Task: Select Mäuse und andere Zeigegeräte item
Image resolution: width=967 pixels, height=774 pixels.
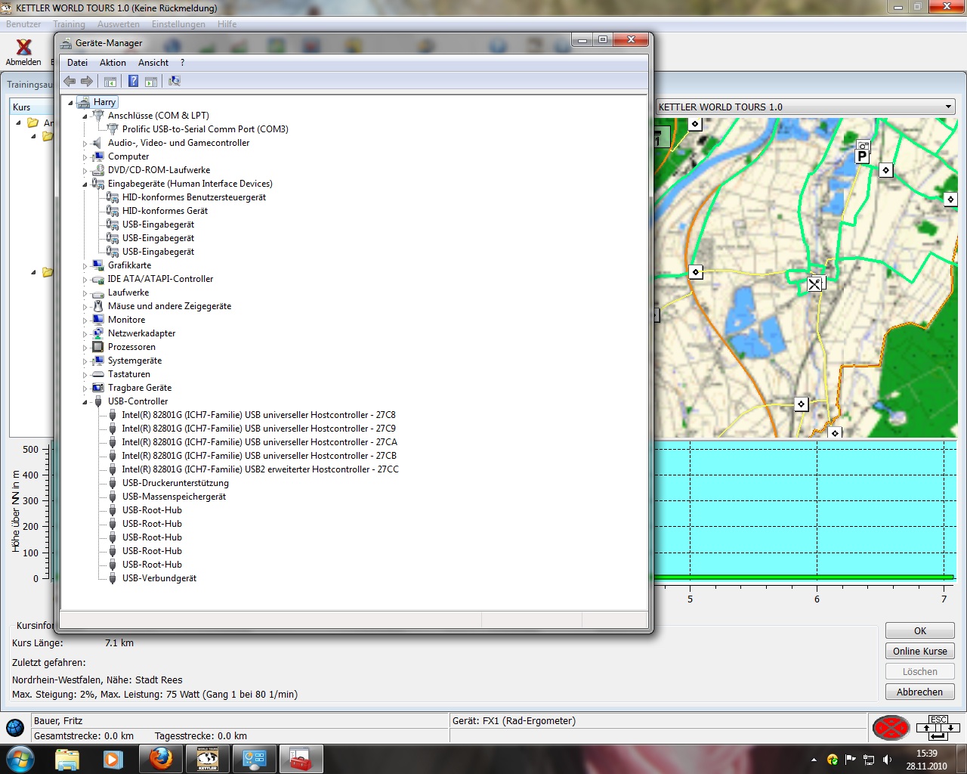Action: point(169,306)
